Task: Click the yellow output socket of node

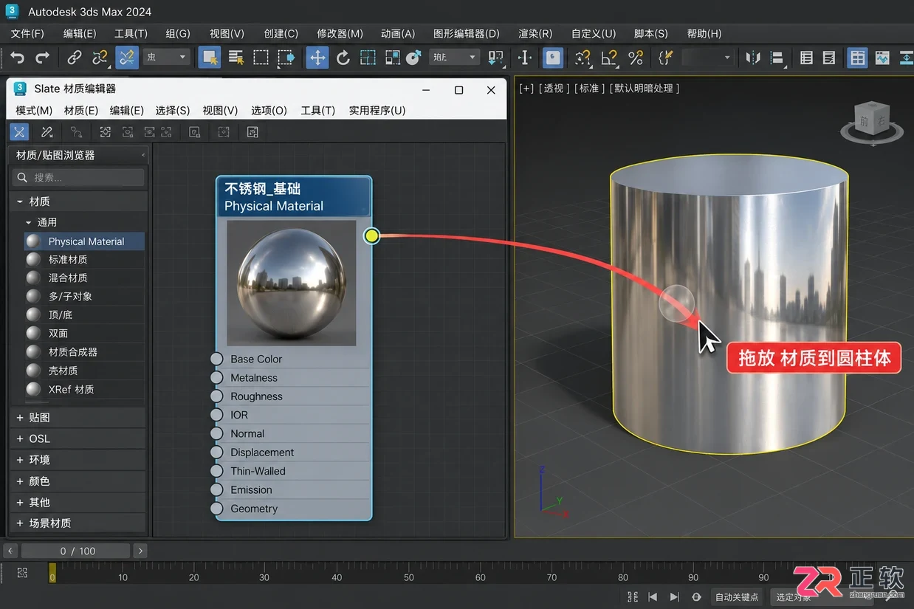Action: [372, 236]
